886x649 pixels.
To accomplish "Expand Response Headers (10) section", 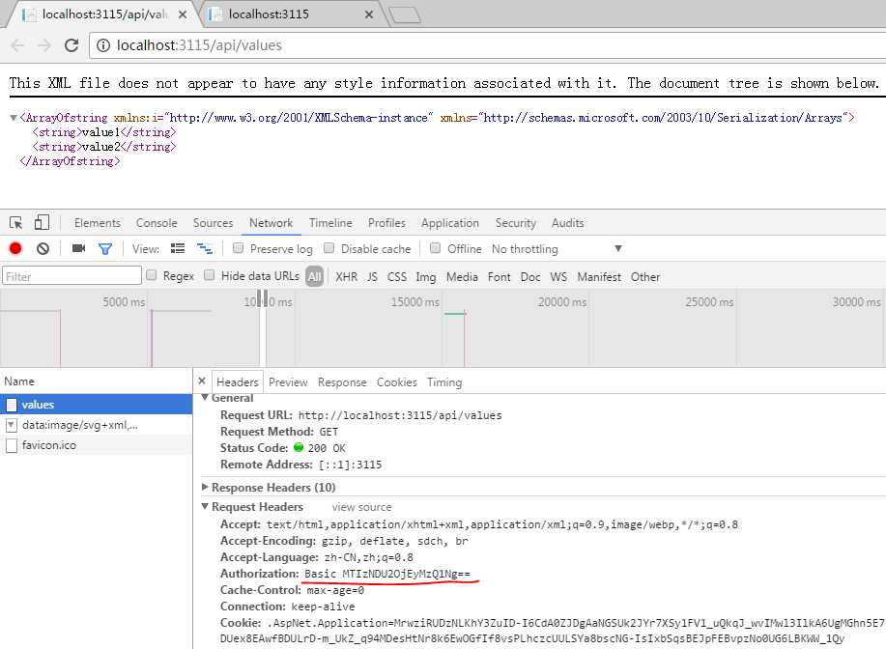I will (x=205, y=487).
